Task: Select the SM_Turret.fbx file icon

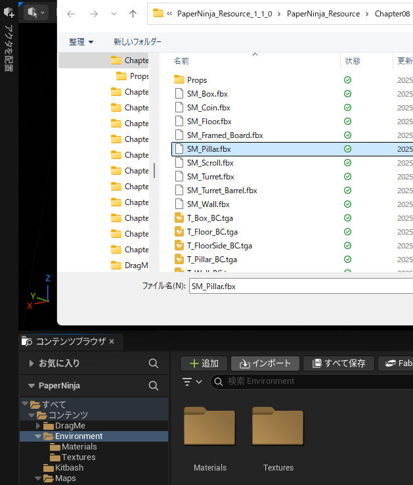Action: click(180, 176)
